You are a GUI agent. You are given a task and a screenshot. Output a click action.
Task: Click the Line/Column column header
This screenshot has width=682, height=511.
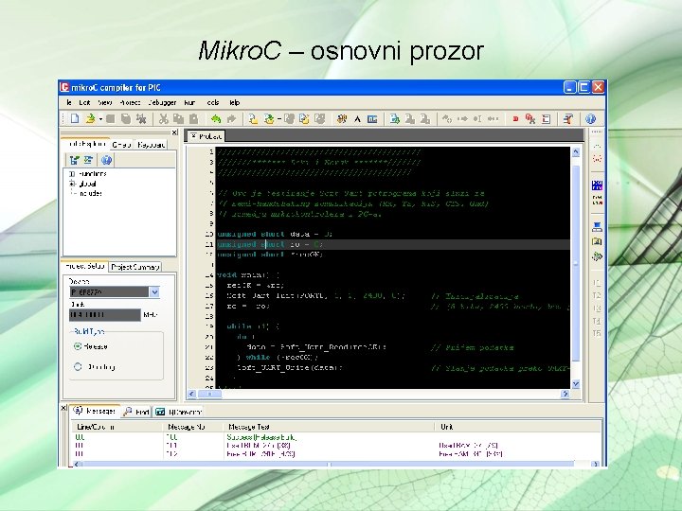pos(117,427)
